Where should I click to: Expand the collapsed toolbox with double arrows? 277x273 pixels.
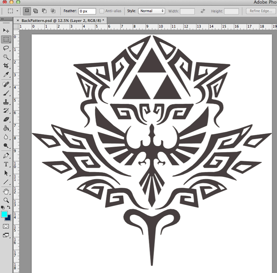coord(2,19)
